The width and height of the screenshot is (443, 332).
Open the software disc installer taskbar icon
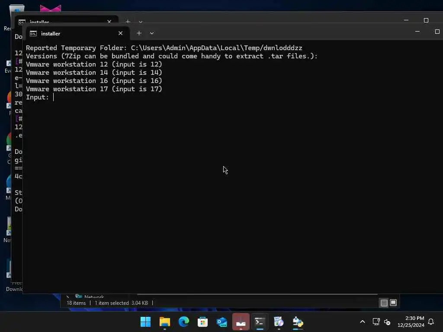click(279, 322)
